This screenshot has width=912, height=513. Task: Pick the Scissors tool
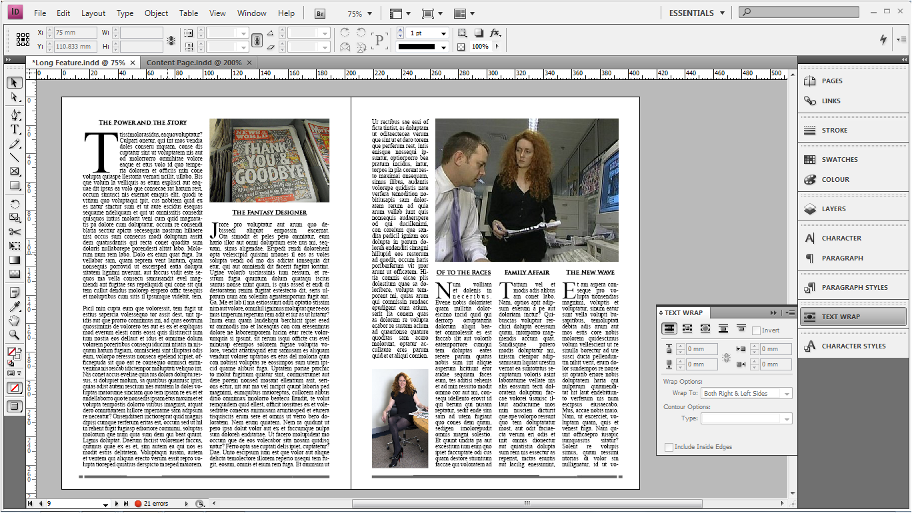pos(14,232)
